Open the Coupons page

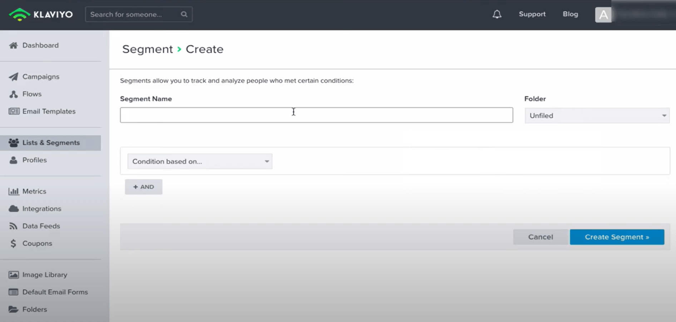coord(37,243)
